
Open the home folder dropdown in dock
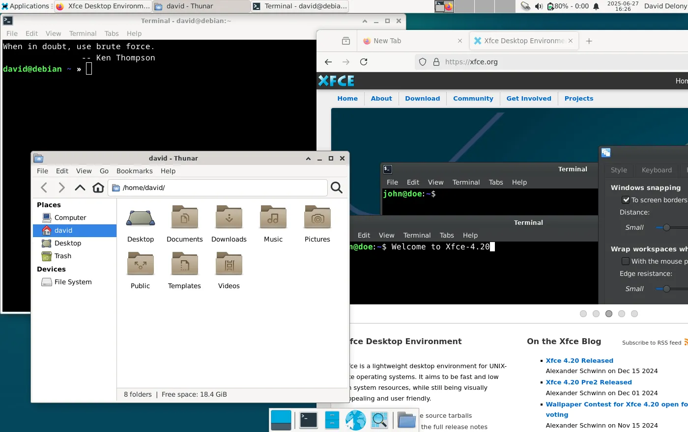(406, 420)
